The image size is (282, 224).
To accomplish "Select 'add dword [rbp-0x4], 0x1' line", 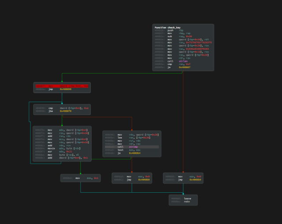I will tap(61, 158).
